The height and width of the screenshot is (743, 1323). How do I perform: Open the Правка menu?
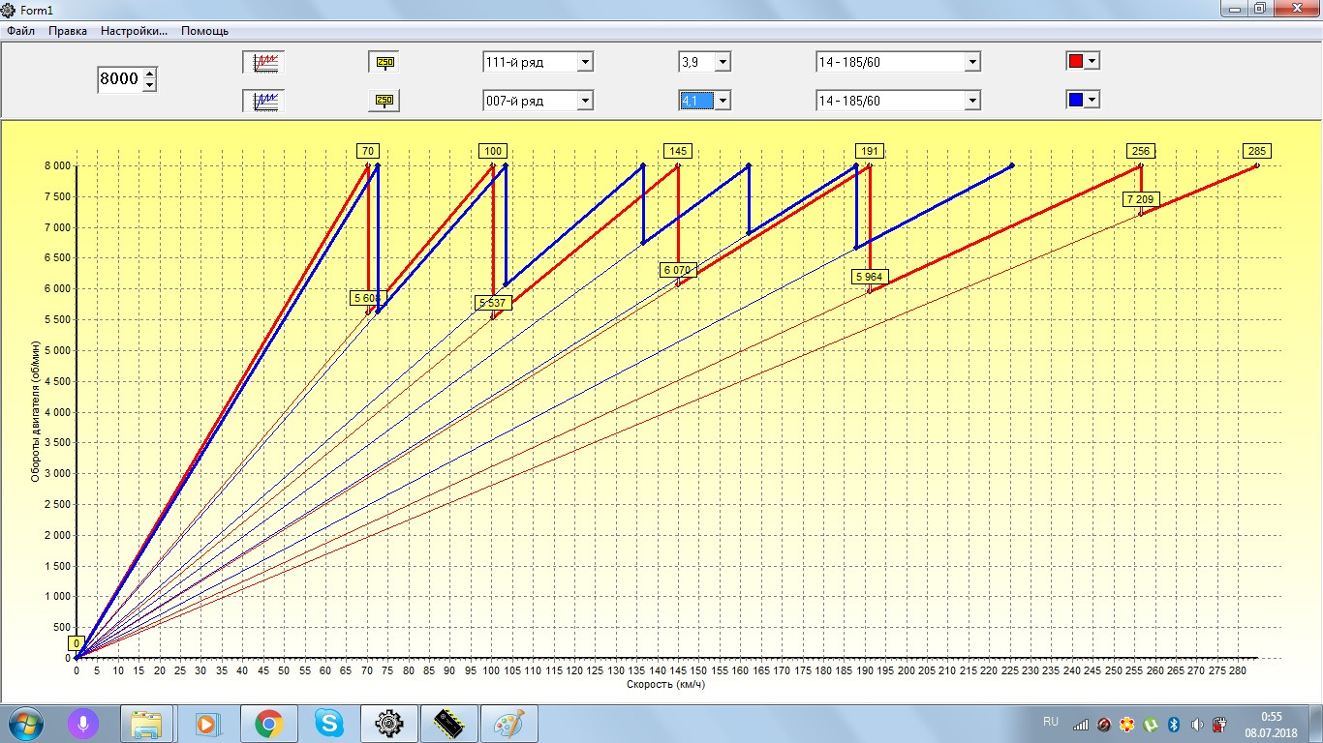coord(68,31)
